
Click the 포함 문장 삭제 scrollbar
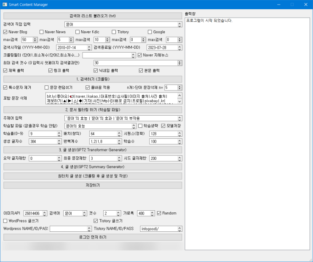click(179, 98)
